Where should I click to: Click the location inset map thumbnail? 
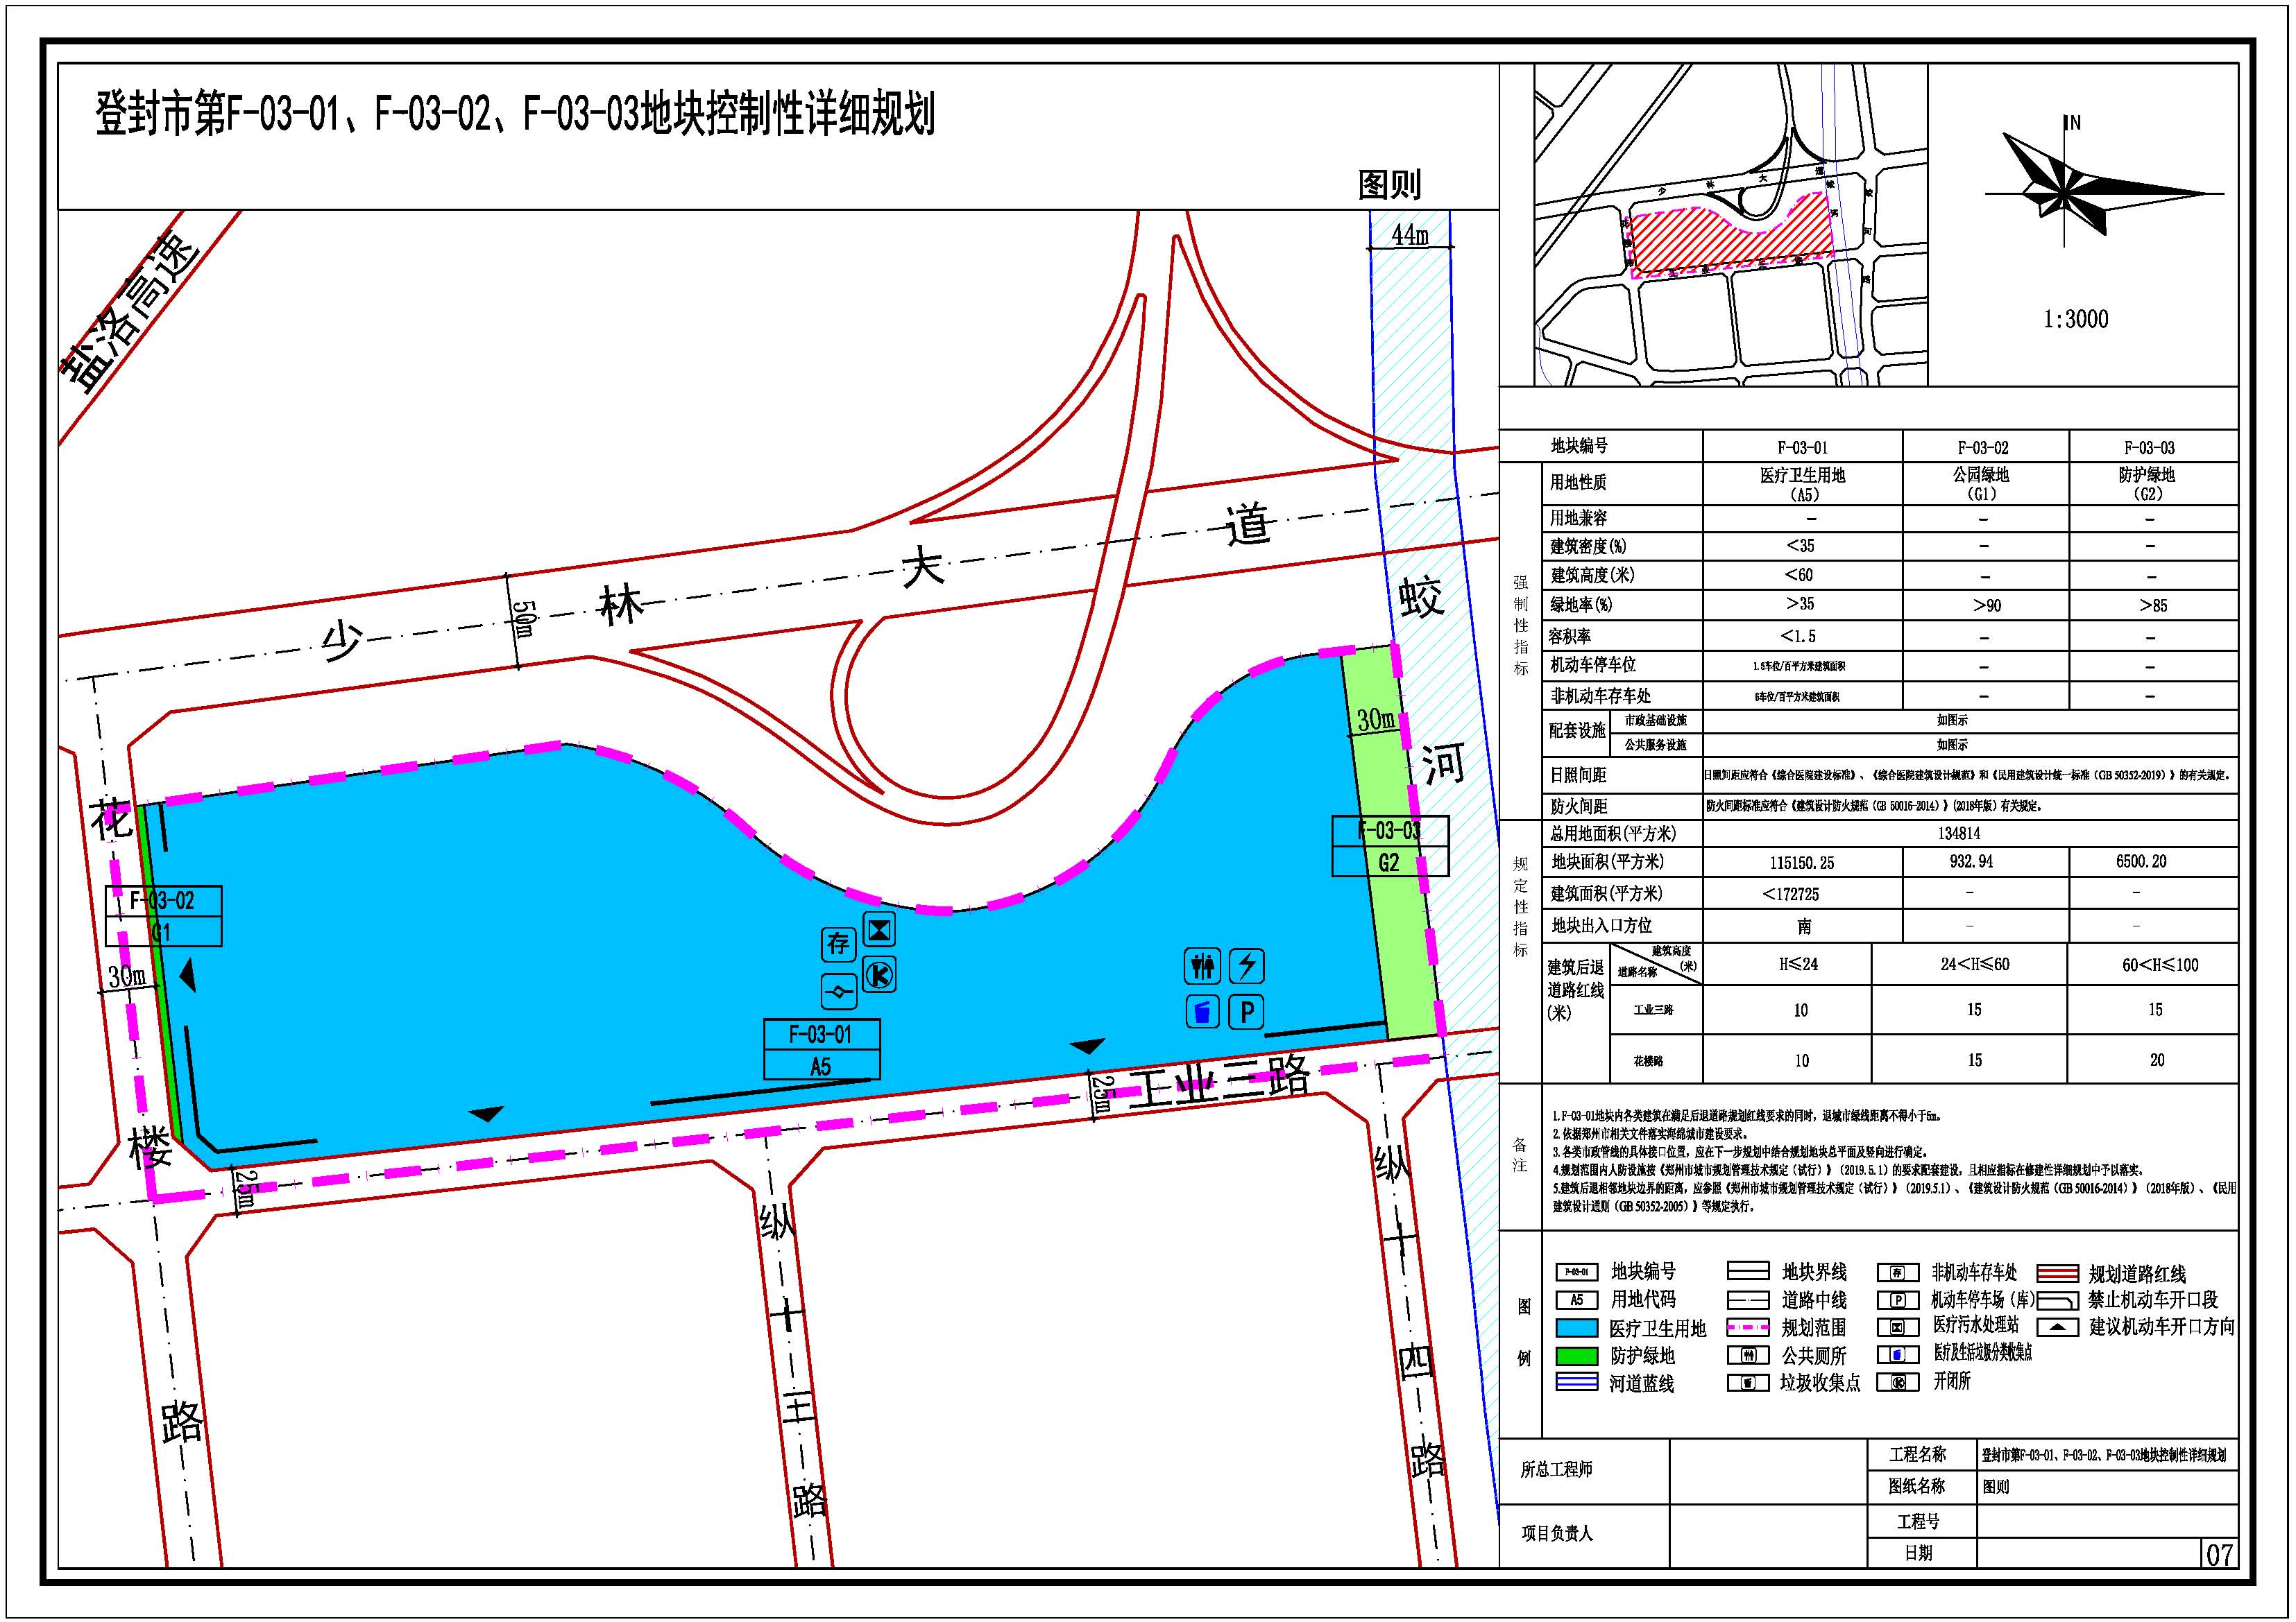[1730, 226]
